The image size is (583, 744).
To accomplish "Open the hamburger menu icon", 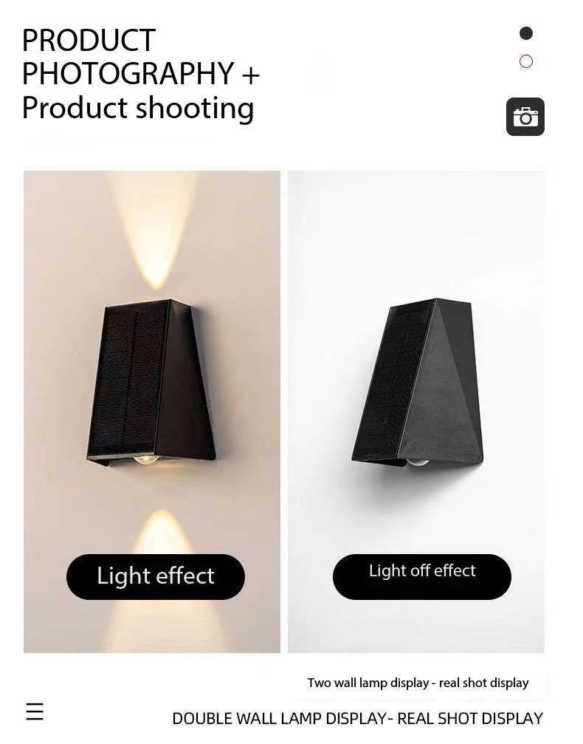I will 34,711.
